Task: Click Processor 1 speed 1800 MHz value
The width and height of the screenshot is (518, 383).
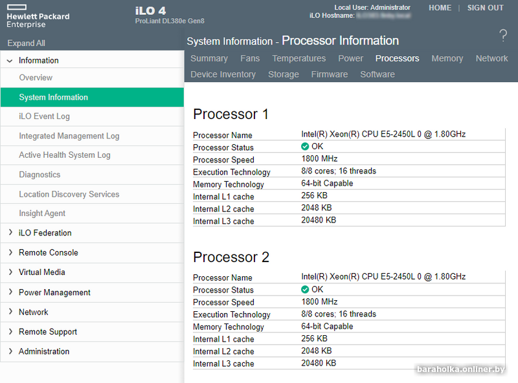Action: (319, 159)
